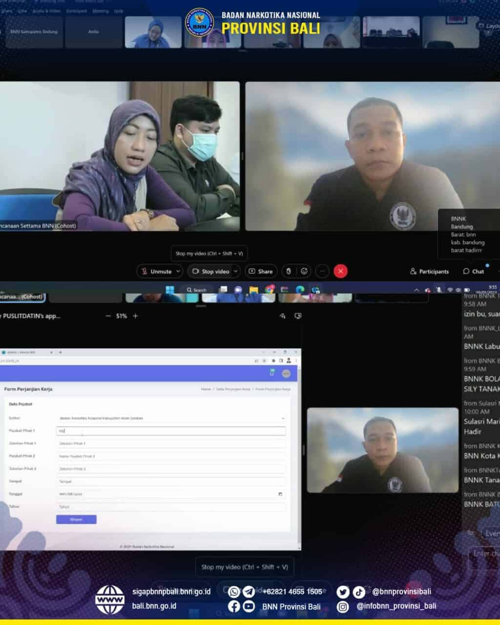Focus the Jabatan Pihak 1 input field
The image size is (500, 625).
click(171, 443)
